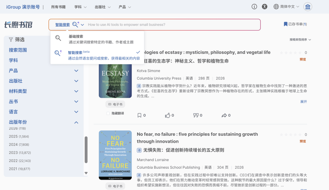Toggle the 隐藏翻译 checkbox
This screenshot has height=190, width=329.
coord(108,113)
